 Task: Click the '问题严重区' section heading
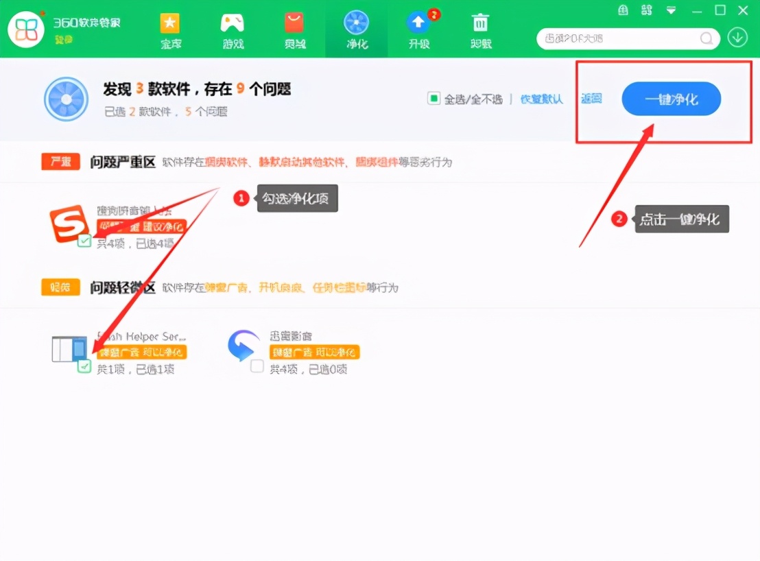pyautogui.click(x=123, y=163)
